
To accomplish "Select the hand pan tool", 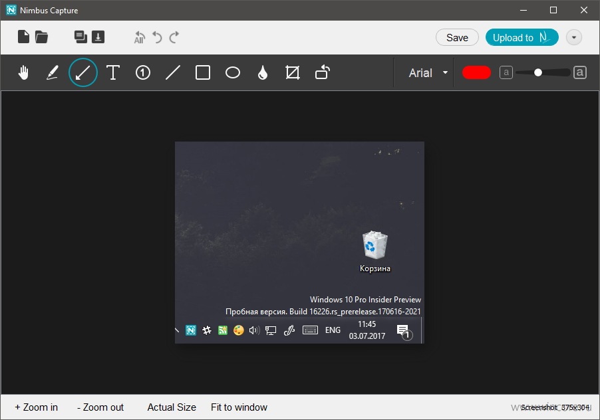I will pos(24,72).
